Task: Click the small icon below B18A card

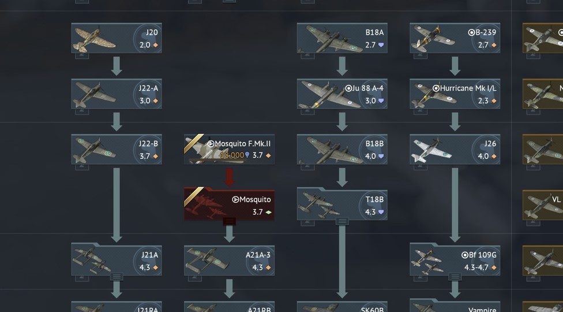Action: tap(307, 56)
